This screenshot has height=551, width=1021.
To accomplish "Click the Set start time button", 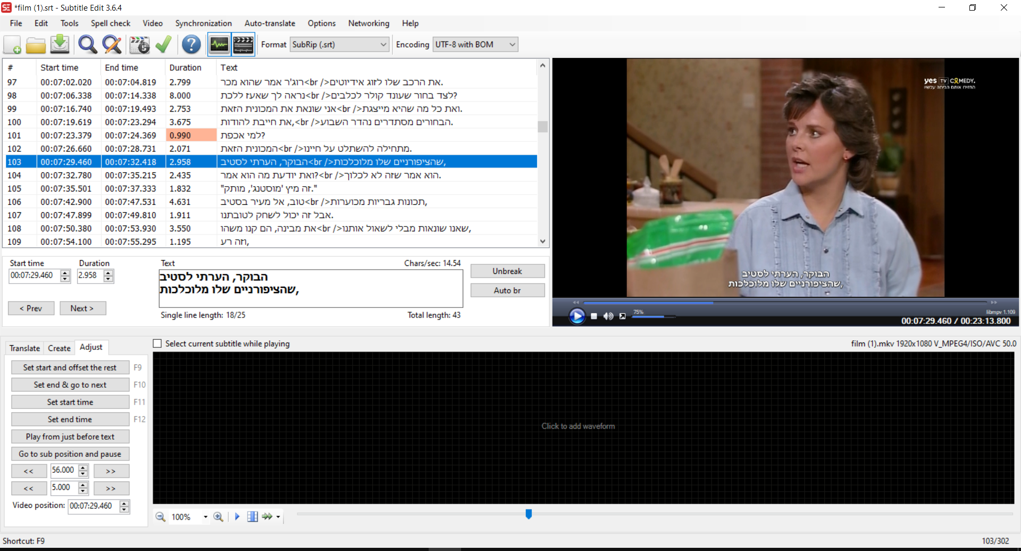I will [70, 402].
